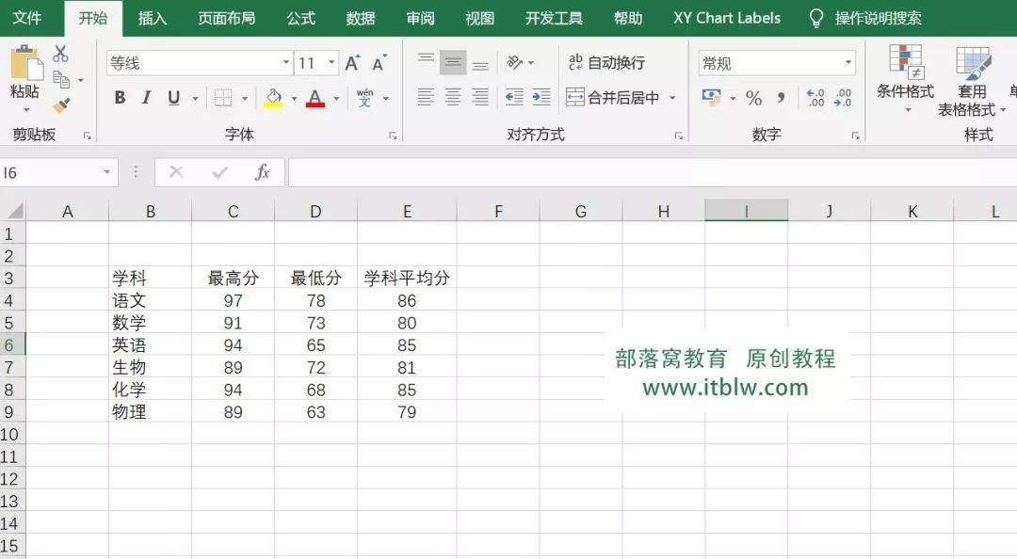Screen dimensions: 1017x559
Task: Apply cell borders icon
Action: pyautogui.click(x=223, y=98)
